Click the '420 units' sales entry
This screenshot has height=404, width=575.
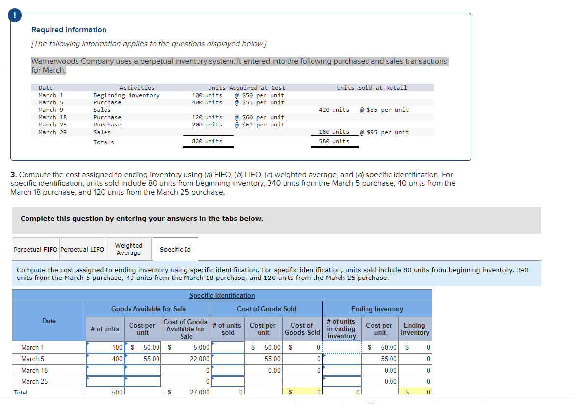pyautogui.click(x=334, y=110)
